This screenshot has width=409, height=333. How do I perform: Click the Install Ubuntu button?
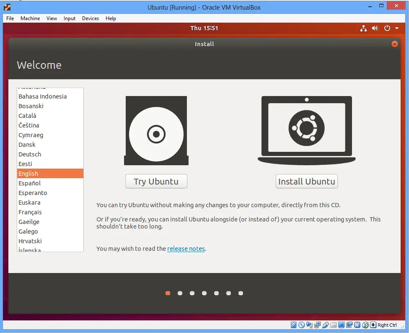(x=307, y=181)
